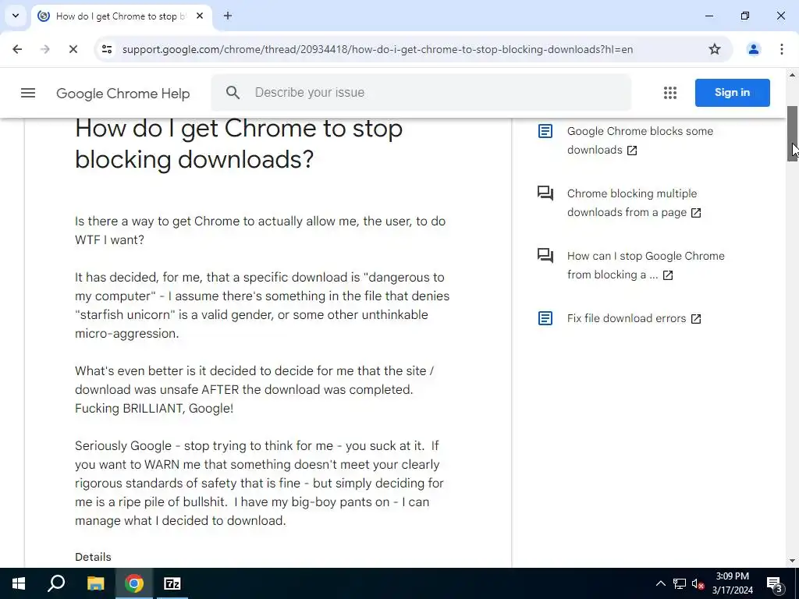The image size is (799, 599).
Task: Click external link icon after 'from blocking a ...'
Action: tap(668, 275)
